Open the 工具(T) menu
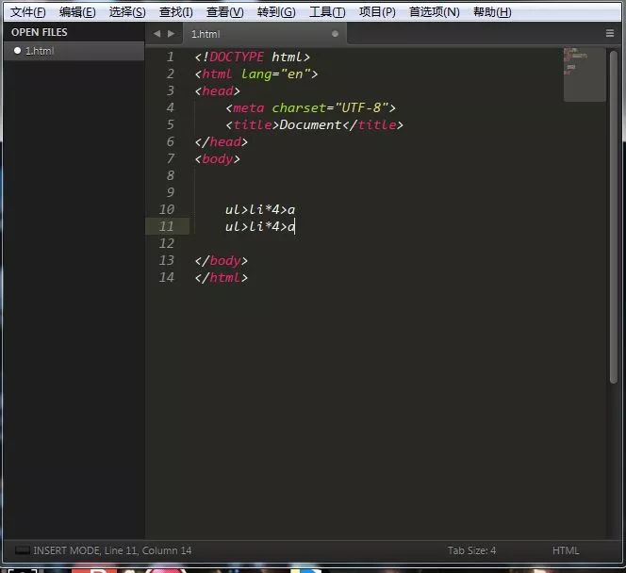The width and height of the screenshot is (626, 573). [x=327, y=12]
